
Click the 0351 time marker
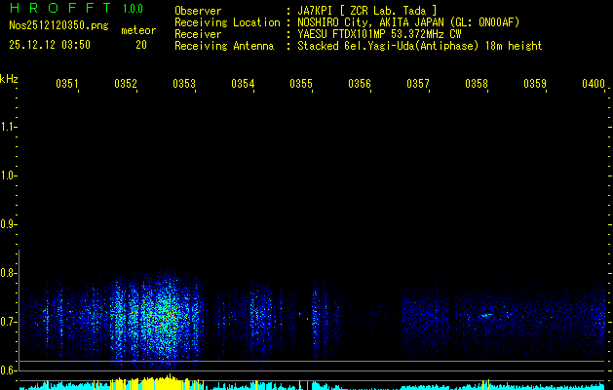point(67,85)
